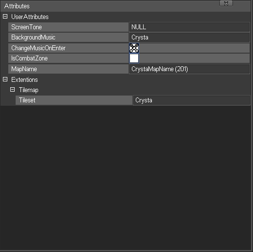
Task: Select the MapName property label
Action: tap(68, 69)
